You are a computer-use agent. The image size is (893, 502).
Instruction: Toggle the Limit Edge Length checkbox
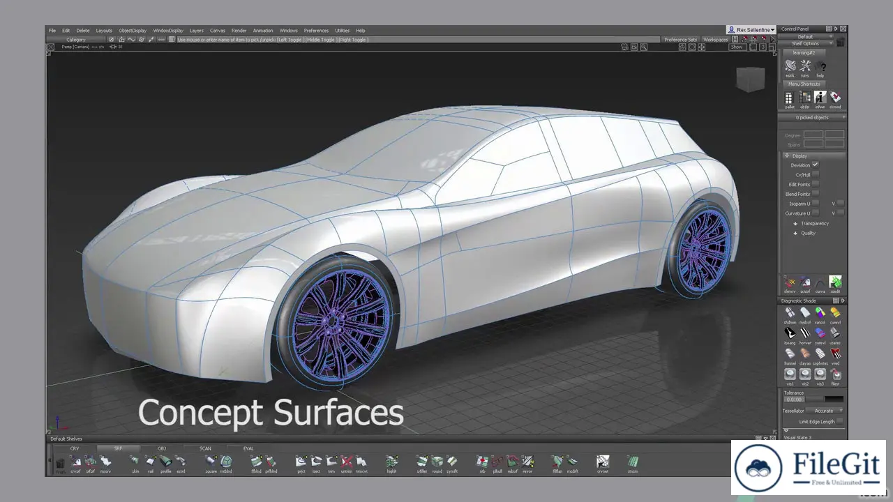tap(840, 421)
